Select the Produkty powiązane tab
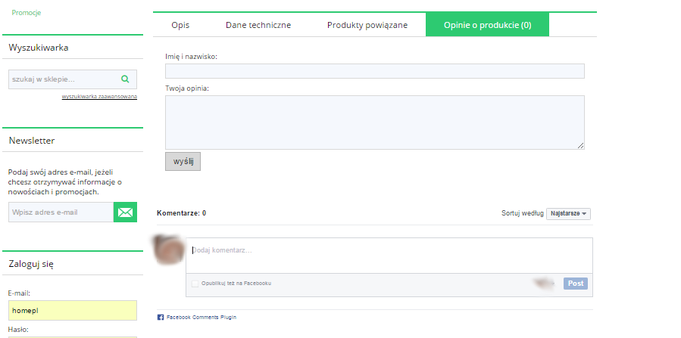681x338 pixels. [367, 25]
